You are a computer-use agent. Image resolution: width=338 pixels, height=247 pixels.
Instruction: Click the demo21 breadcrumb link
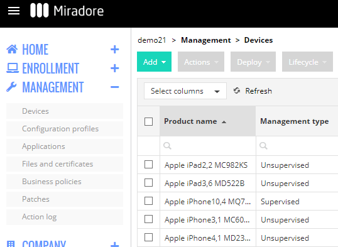(152, 40)
